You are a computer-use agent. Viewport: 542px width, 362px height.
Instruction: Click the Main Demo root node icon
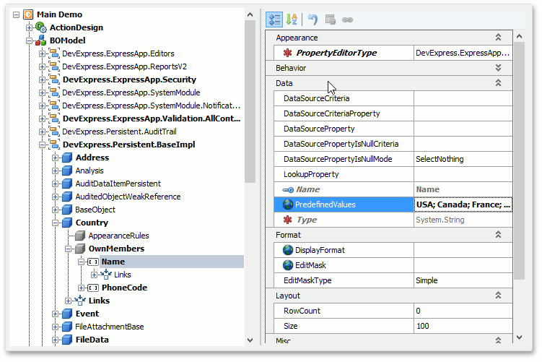click(x=28, y=14)
